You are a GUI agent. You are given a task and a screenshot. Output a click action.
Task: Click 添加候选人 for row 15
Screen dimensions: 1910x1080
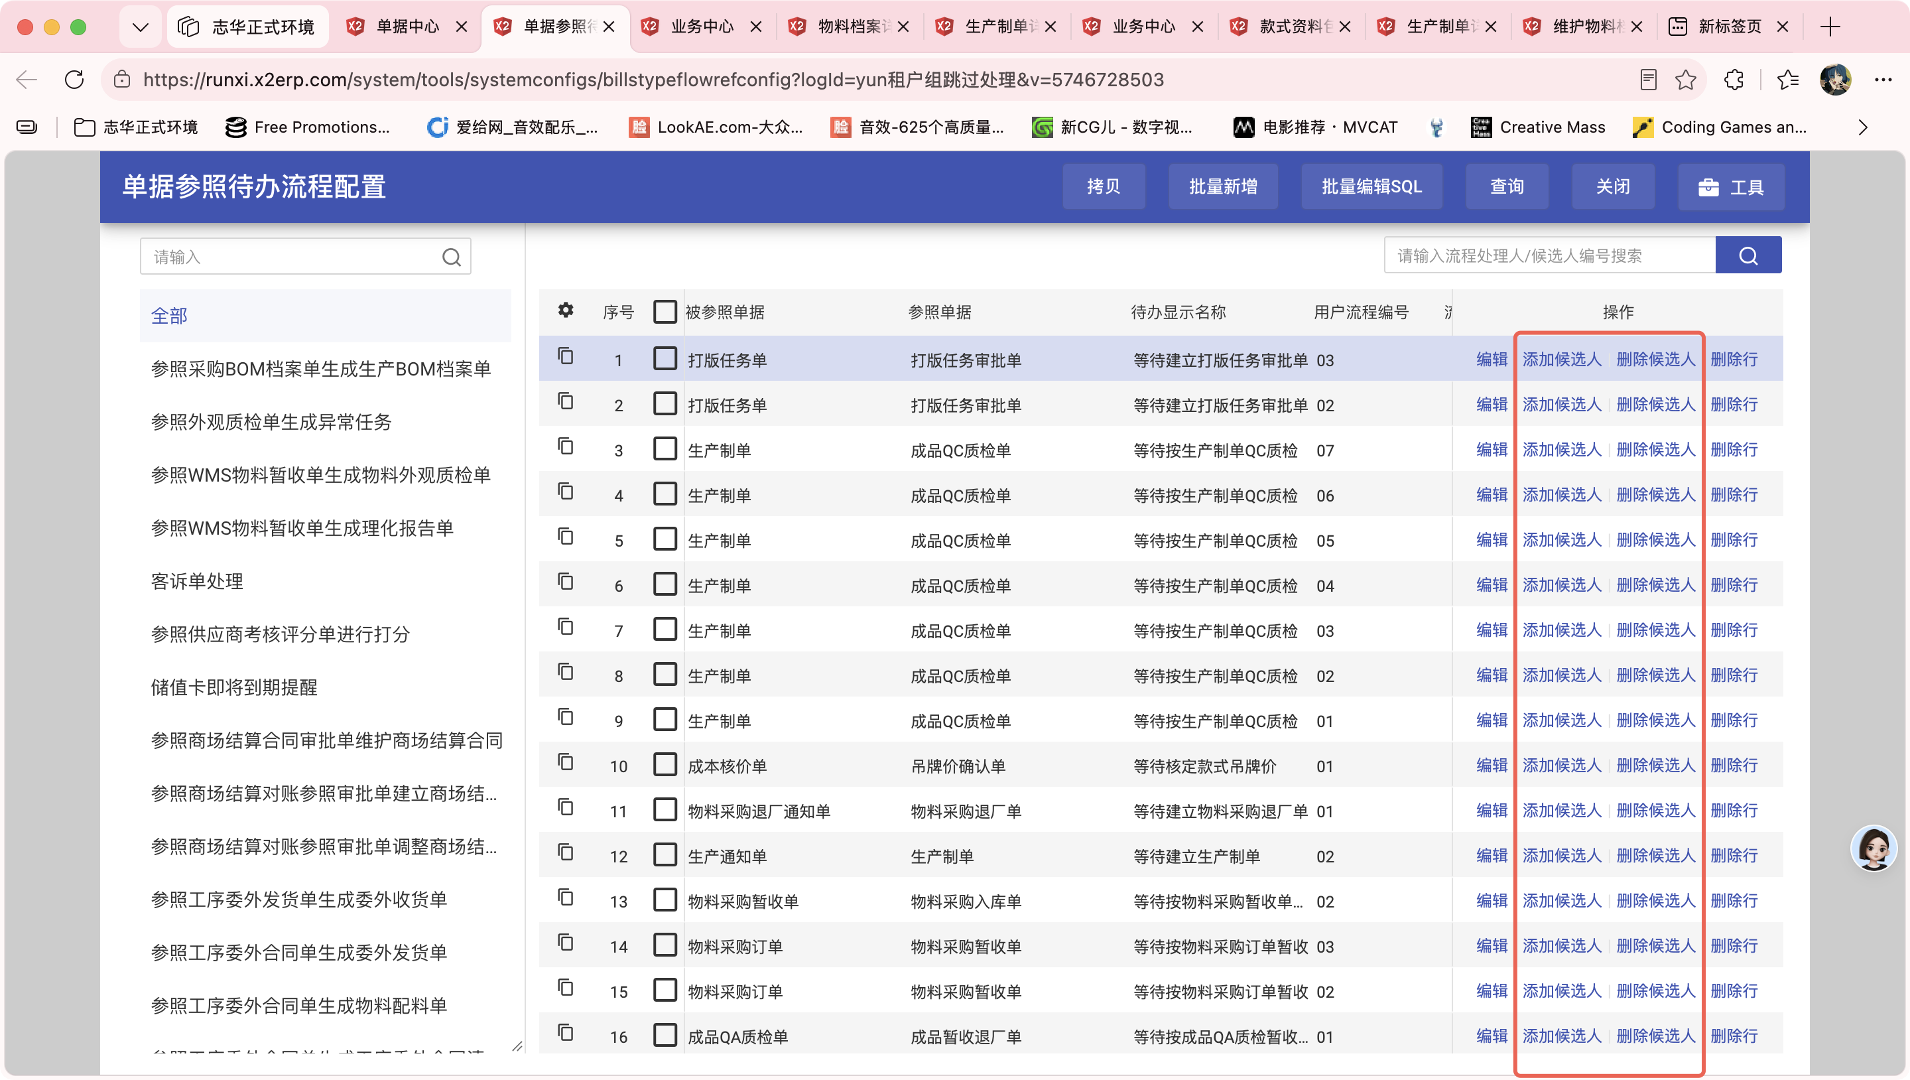1562,991
